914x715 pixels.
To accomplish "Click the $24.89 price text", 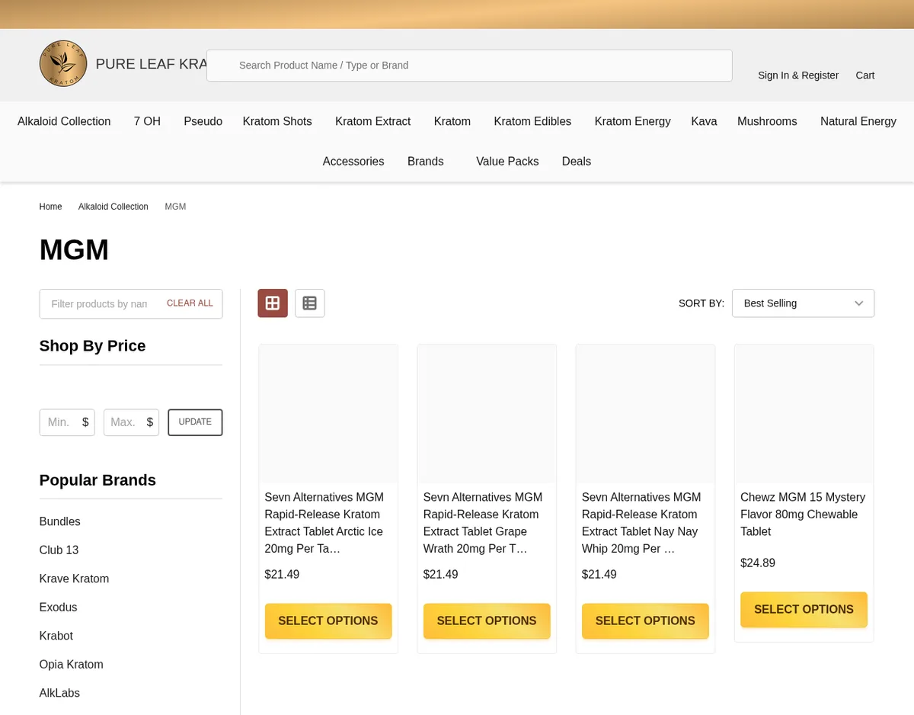I will (758, 563).
